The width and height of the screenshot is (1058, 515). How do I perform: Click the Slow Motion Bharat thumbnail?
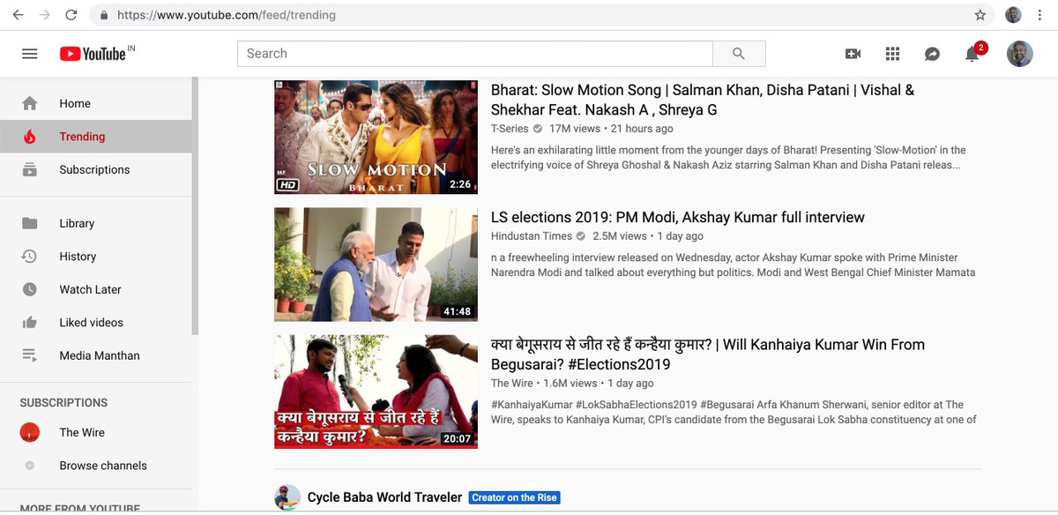[x=376, y=138]
